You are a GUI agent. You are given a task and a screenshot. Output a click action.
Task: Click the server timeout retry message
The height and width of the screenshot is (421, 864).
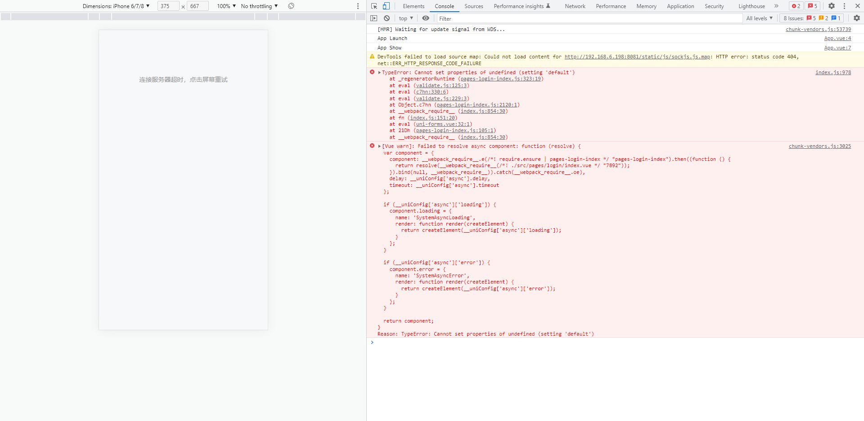coord(183,80)
